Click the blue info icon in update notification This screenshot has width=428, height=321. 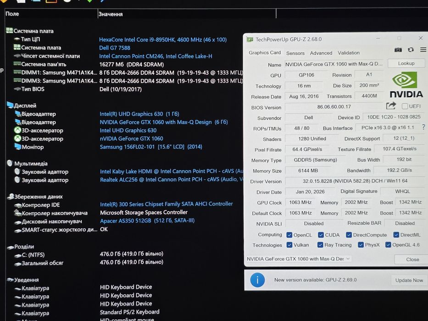(x=257, y=280)
